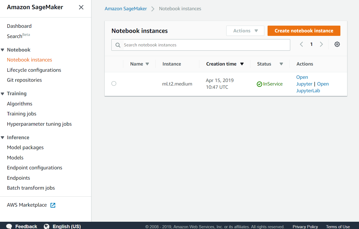Open Models page
359x229 pixels.
pos(15,158)
